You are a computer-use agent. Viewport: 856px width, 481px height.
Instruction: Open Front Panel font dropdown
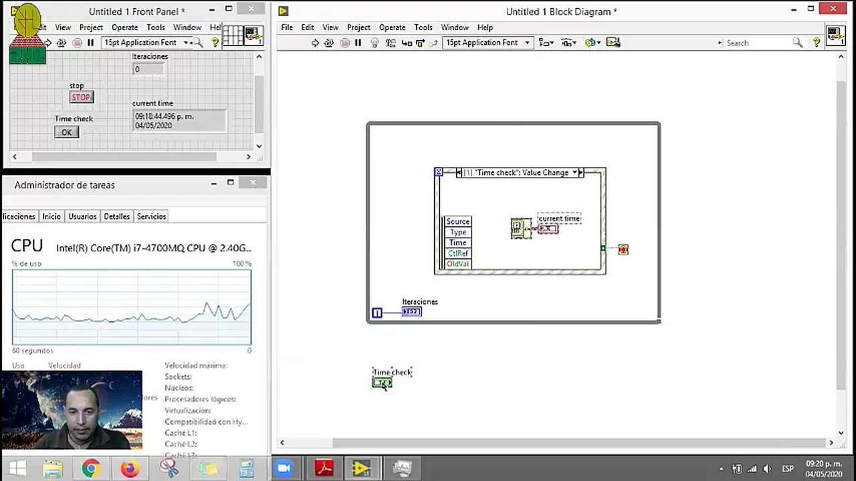[x=147, y=43]
